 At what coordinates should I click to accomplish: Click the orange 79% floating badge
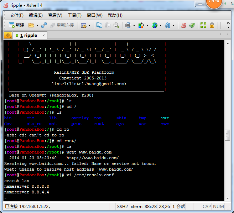(x=214, y=3)
